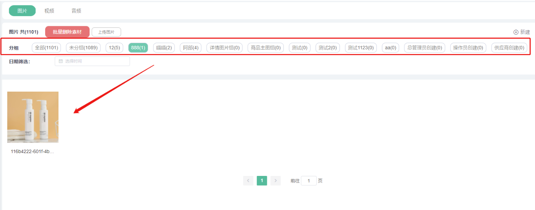Select the 全部(1101) group filter
This screenshot has height=210, width=535.
(x=46, y=48)
